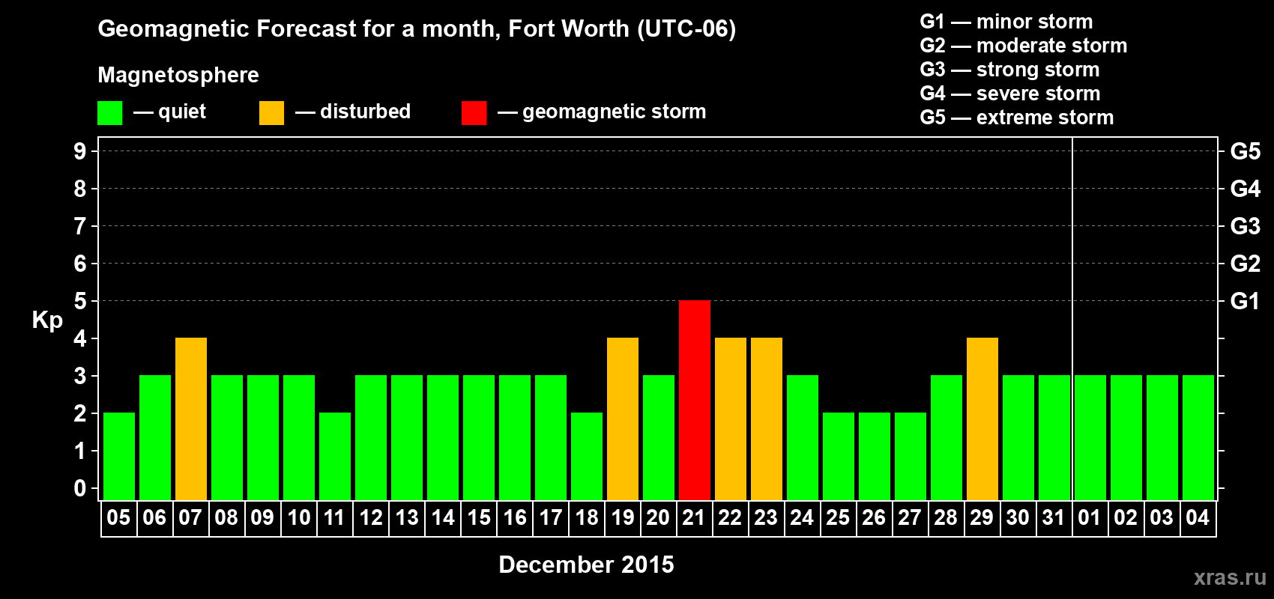This screenshot has width=1274, height=599.
Task: Click date label 17 on the axis
Action: click(x=550, y=517)
